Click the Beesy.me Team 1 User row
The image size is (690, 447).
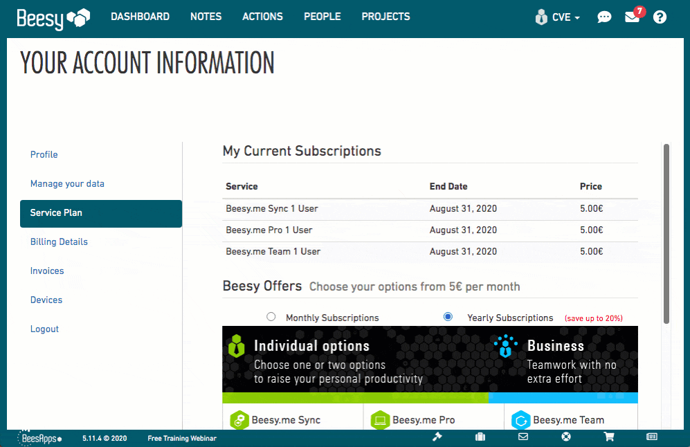click(x=430, y=252)
